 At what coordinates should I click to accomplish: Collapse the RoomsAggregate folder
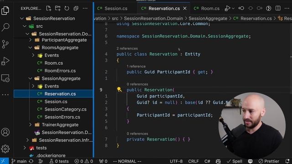click(x=31, y=47)
